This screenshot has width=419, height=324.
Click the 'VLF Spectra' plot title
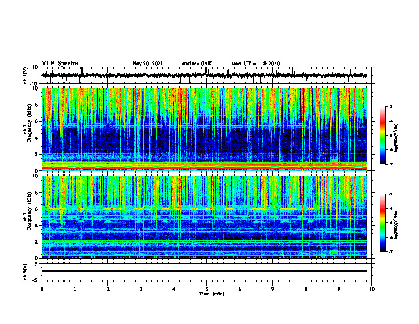click(x=60, y=64)
